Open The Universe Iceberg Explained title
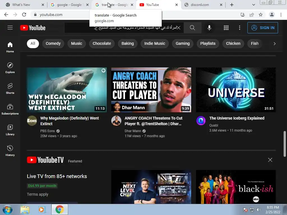The height and width of the screenshot is (215, 287). click(237, 118)
